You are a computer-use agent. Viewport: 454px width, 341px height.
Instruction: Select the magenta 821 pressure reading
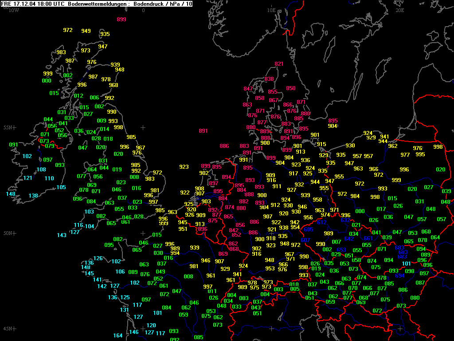click(x=279, y=64)
